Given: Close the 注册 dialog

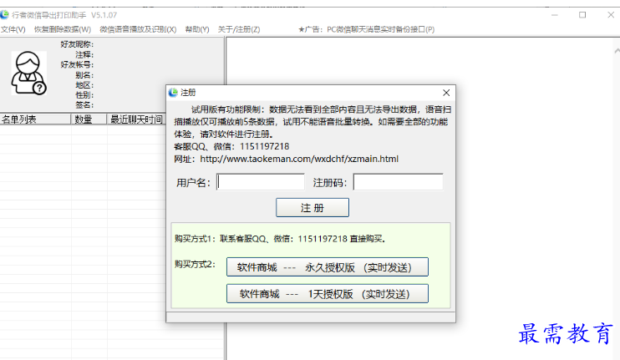Looking at the screenshot, I should (x=446, y=93).
